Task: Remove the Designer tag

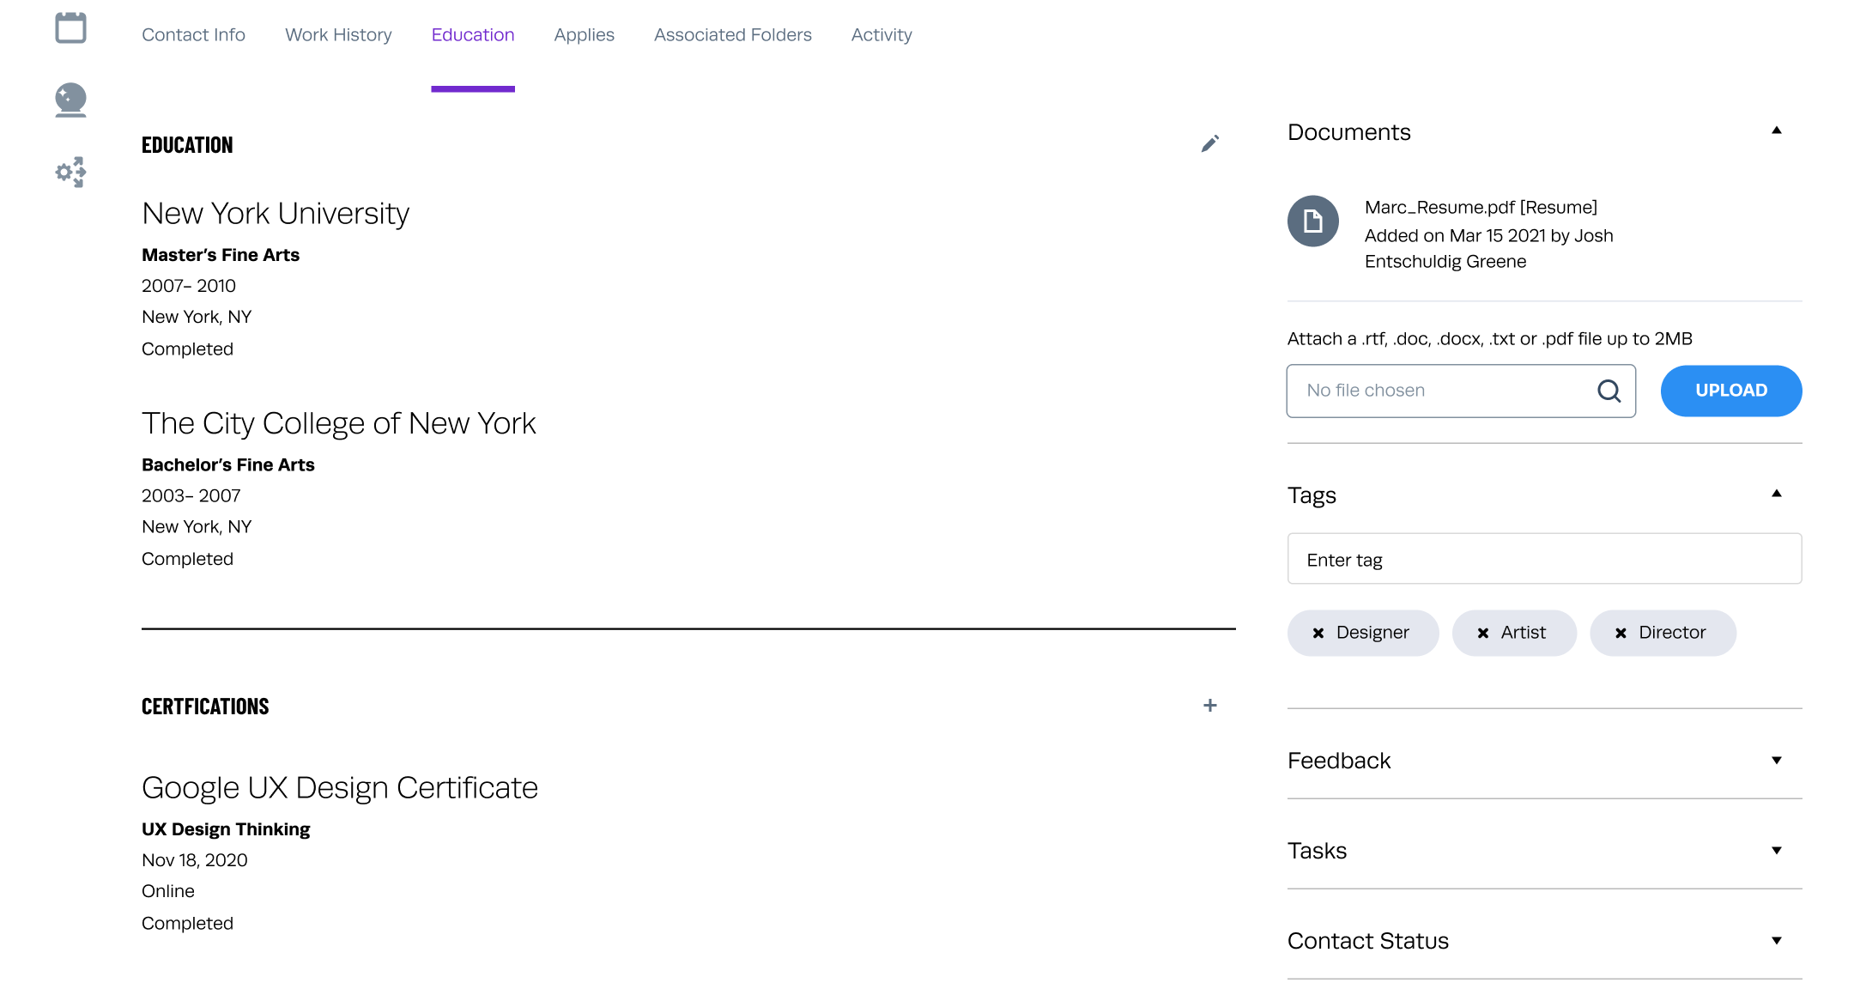Action: click(1318, 634)
